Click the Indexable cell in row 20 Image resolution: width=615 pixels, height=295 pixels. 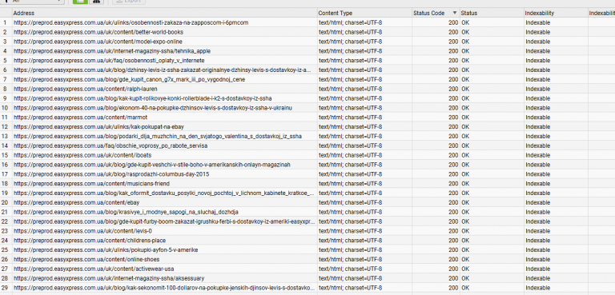click(x=538, y=202)
